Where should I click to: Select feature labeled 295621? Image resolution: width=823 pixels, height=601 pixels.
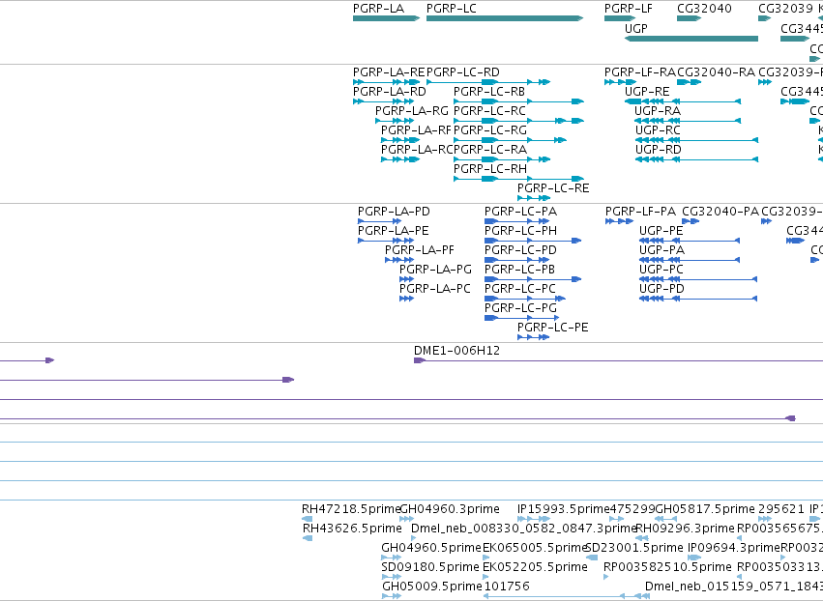[x=781, y=509]
